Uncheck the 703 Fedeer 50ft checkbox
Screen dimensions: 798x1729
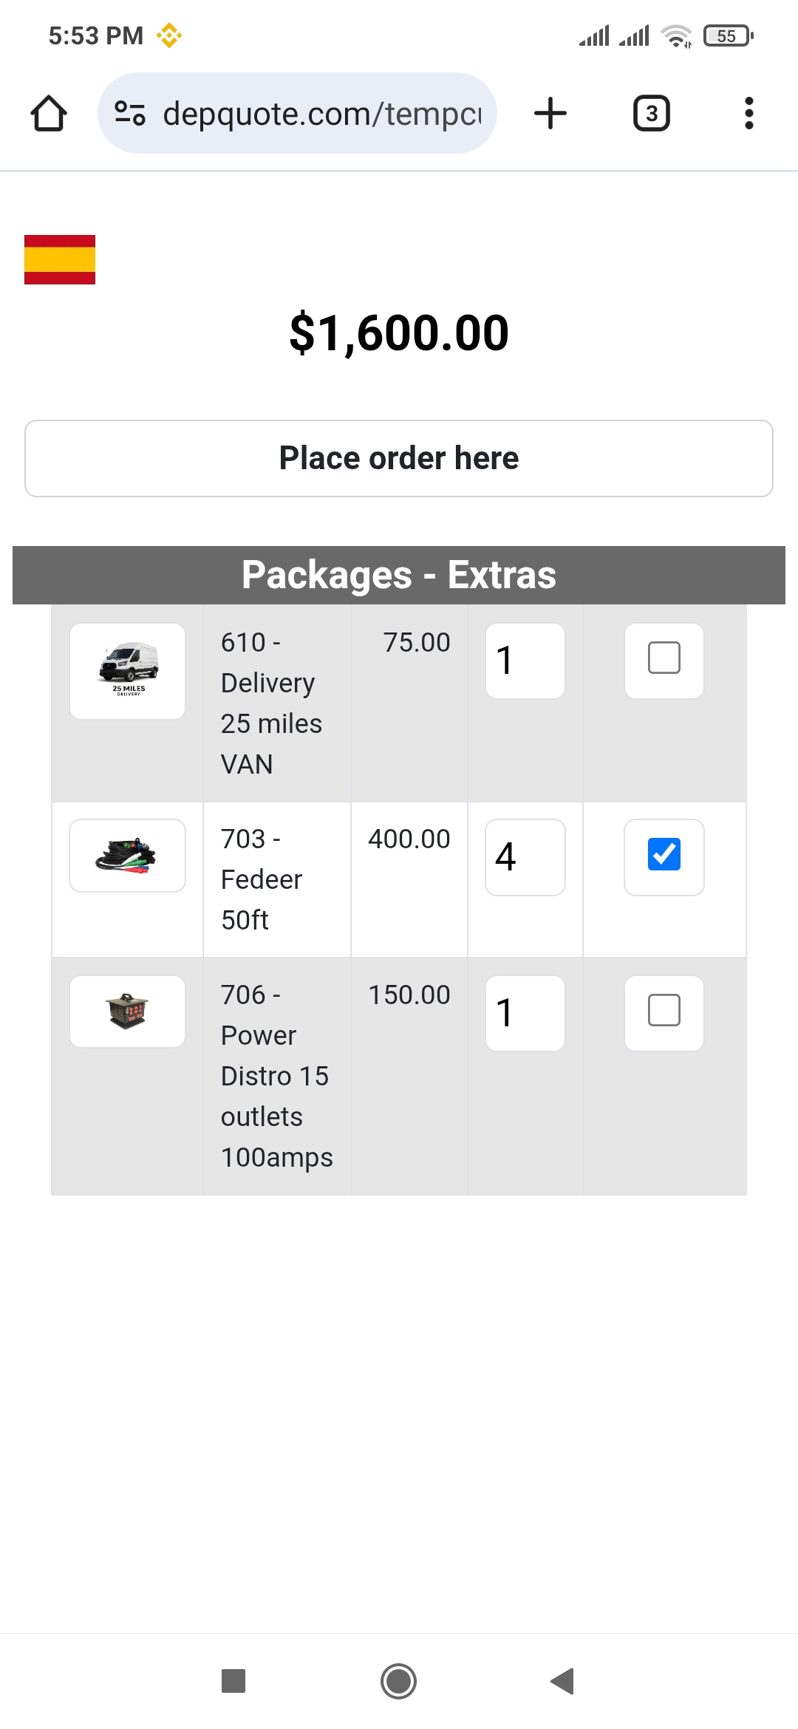tap(664, 855)
